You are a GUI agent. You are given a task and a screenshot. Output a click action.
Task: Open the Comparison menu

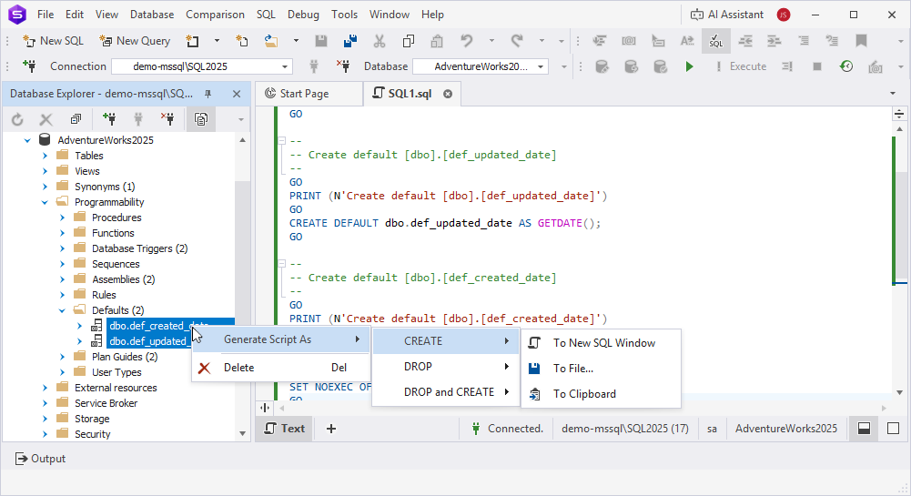215,15
